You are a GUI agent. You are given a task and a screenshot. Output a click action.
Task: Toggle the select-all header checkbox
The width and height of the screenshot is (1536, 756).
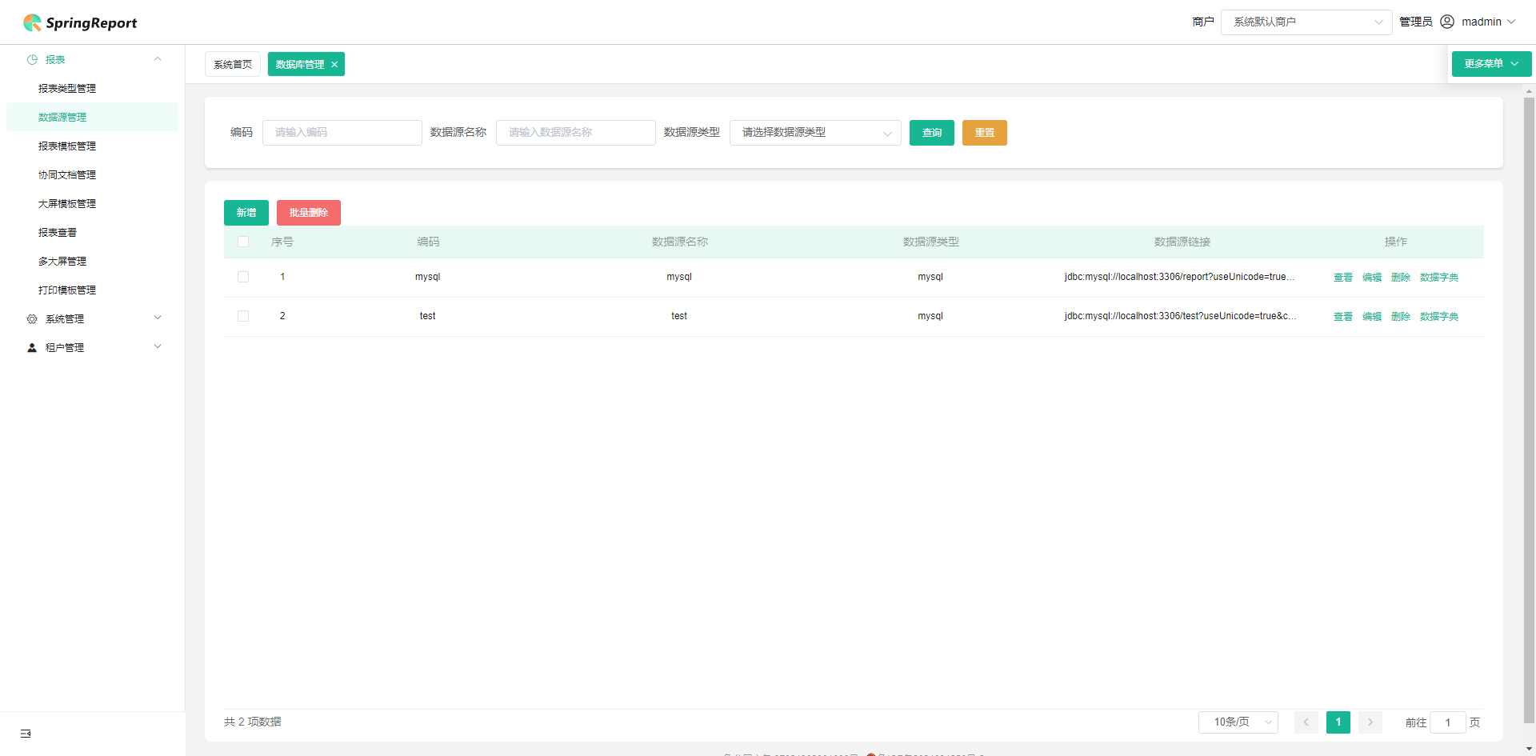(243, 242)
